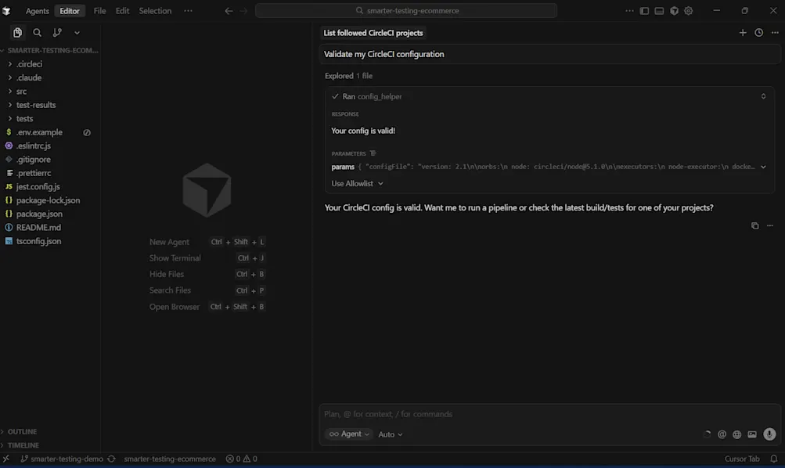The image size is (785, 468).
Task: Expand the Ran config_helper tool call
Action: 763,95
